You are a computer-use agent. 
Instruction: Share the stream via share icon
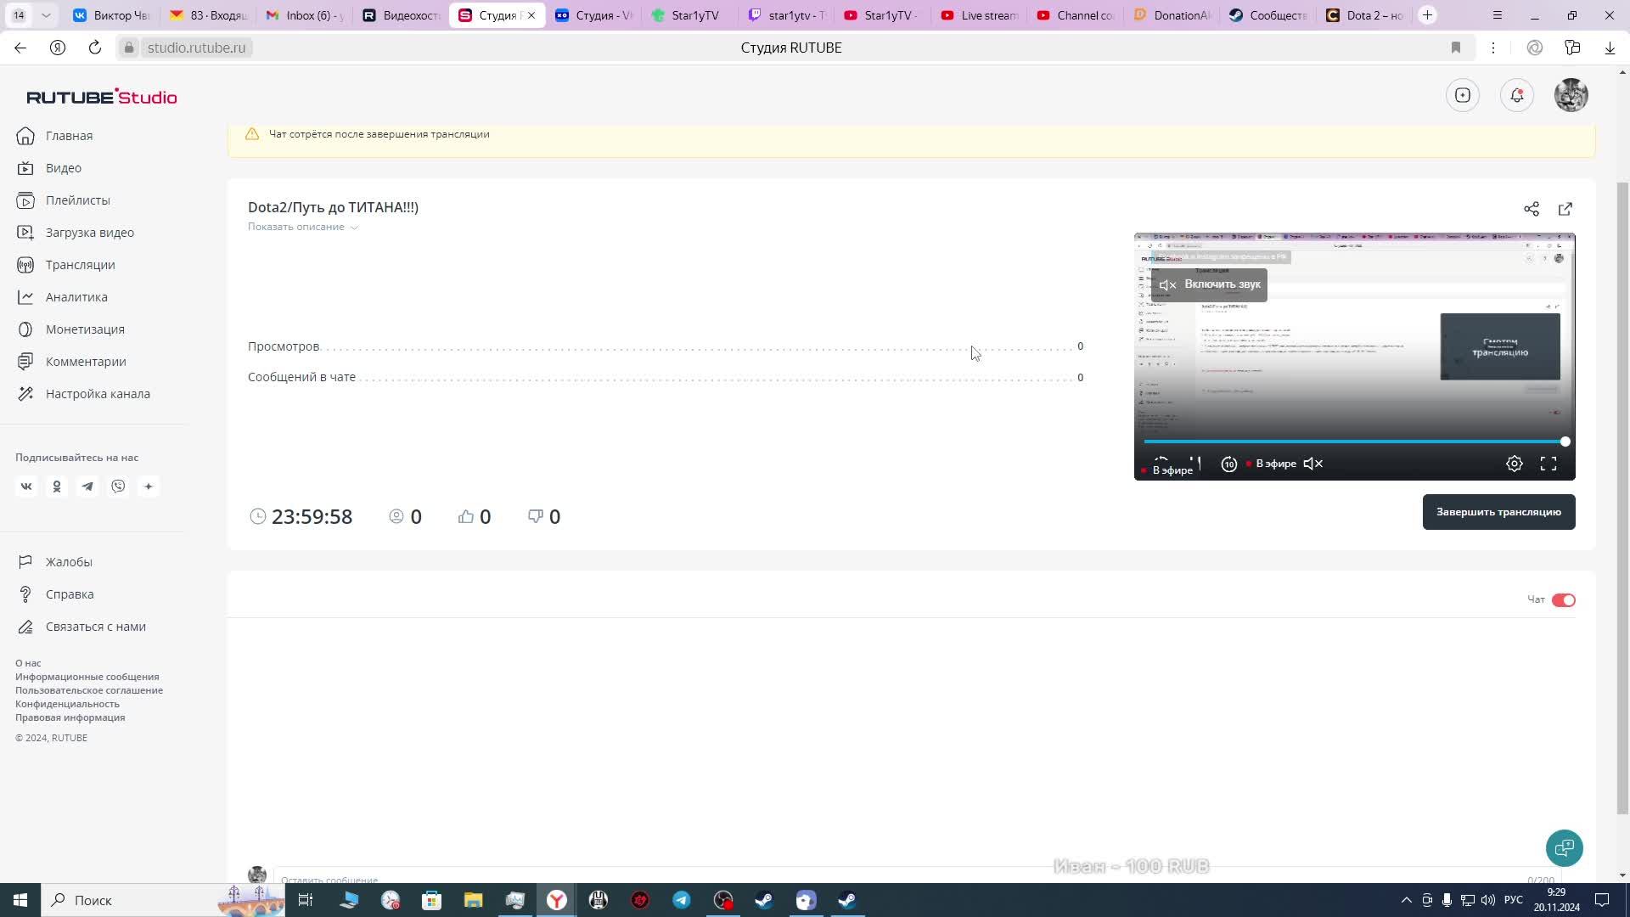pos(1532,209)
